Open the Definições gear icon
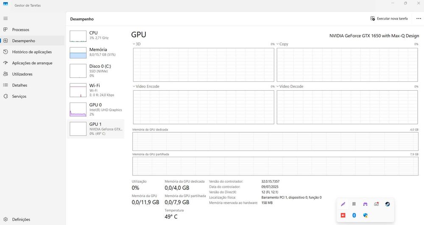This screenshot has width=424, height=225. (x=6, y=219)
